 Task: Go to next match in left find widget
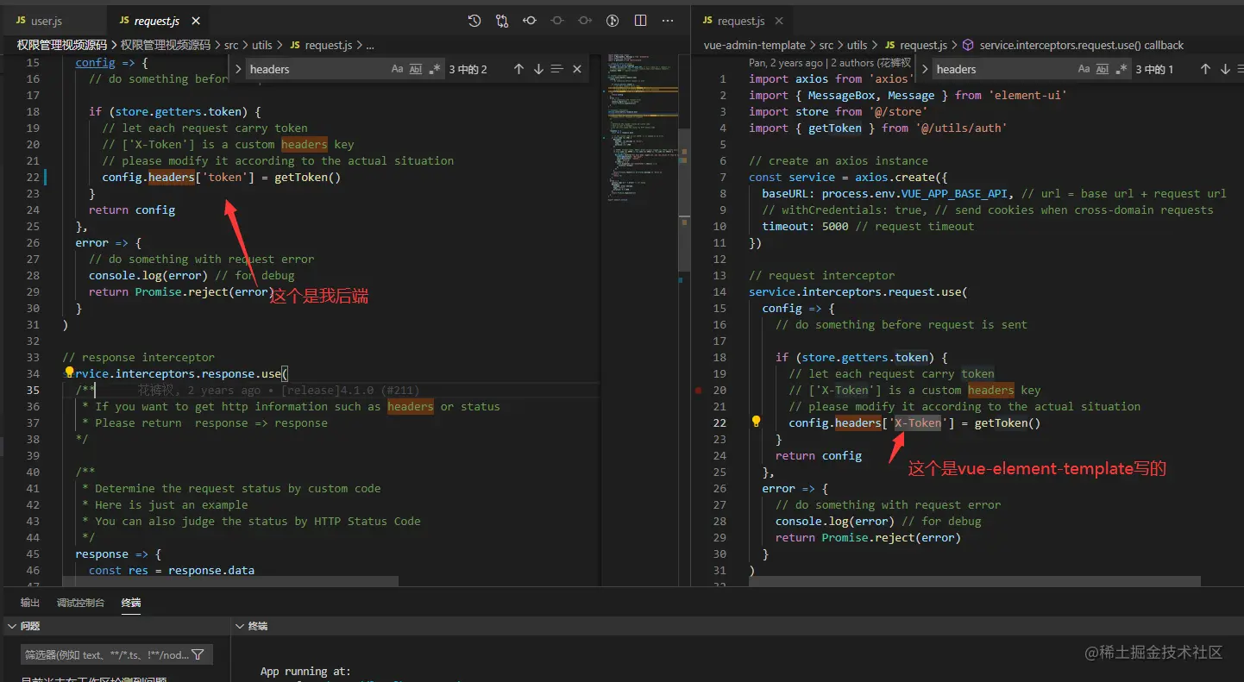(x=538, y=69)
